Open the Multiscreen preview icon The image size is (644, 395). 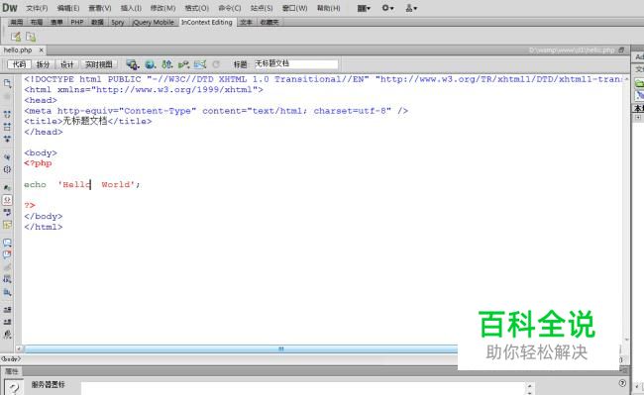(x=132, y=64)
